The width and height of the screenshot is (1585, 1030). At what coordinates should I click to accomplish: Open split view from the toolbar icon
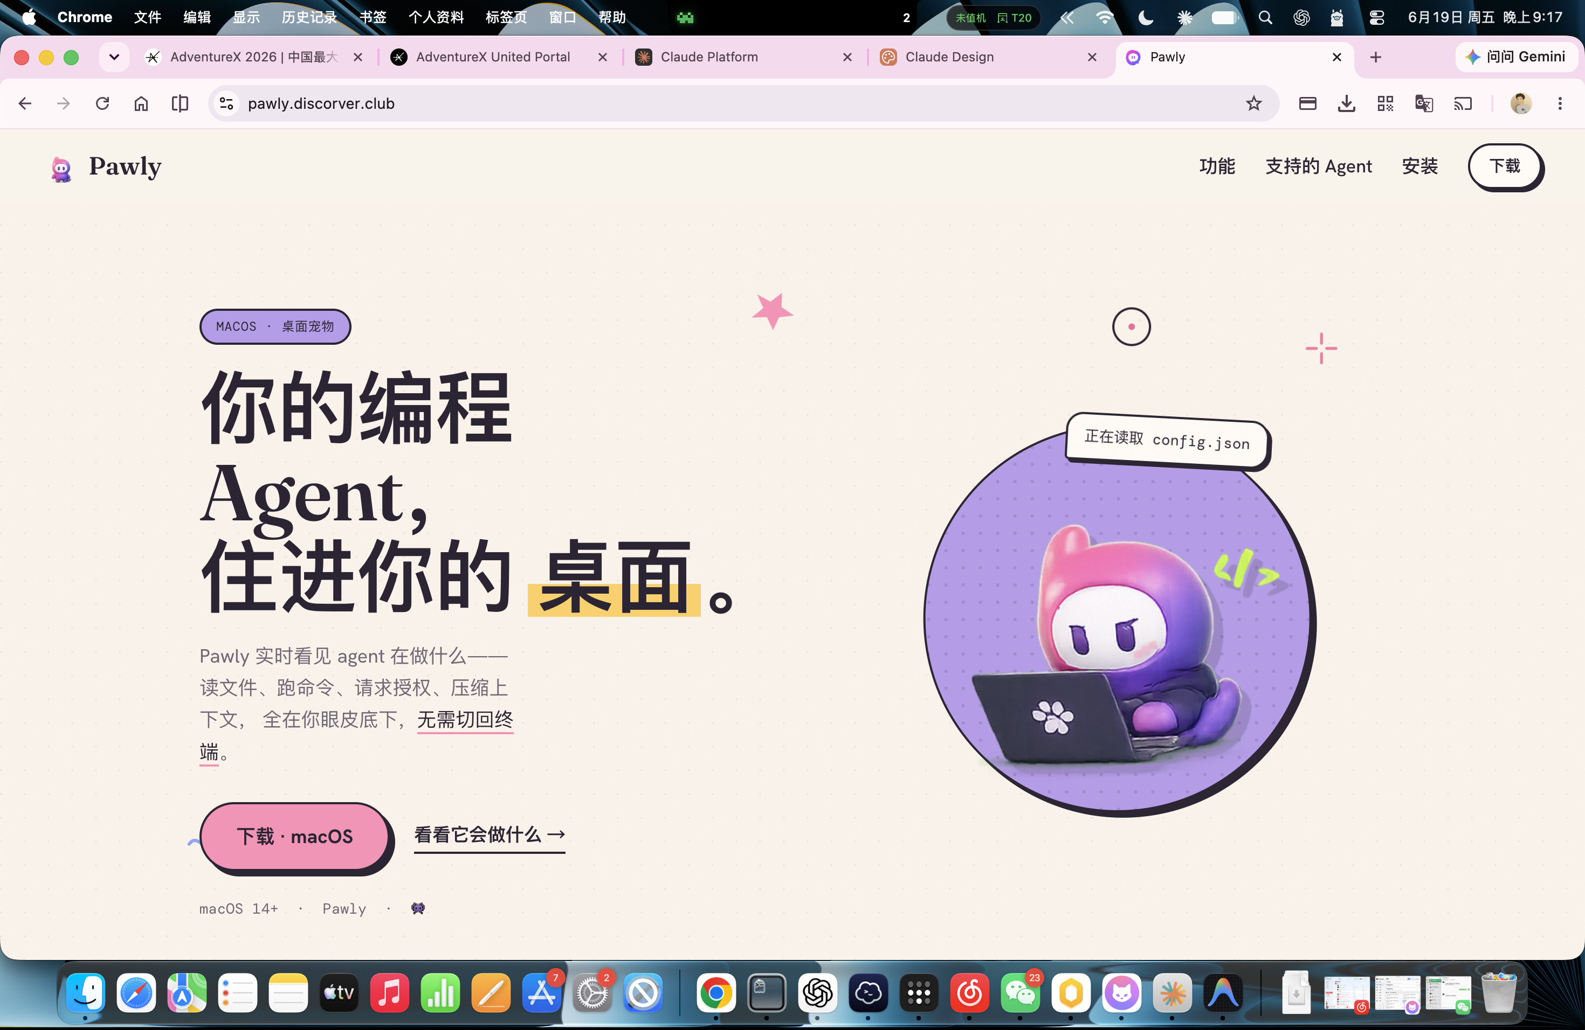click(x=180, y=103)
